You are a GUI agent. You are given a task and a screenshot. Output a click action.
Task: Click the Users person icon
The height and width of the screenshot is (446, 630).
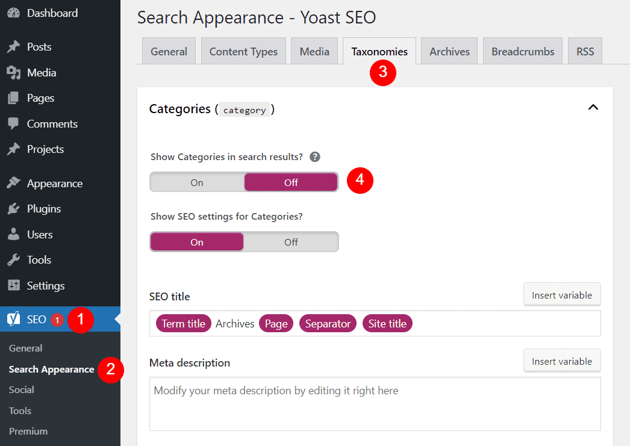coord(13,235)
